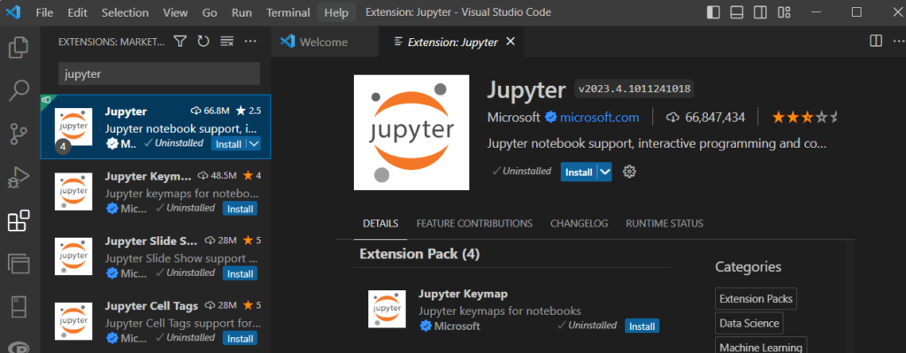Switch to the Welcome tab
The width and height of the screenshot is (906, 353).
point(325,42)
